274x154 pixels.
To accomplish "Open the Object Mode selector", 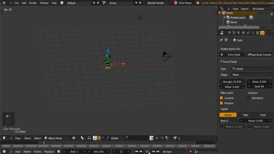I will point(57,138).
